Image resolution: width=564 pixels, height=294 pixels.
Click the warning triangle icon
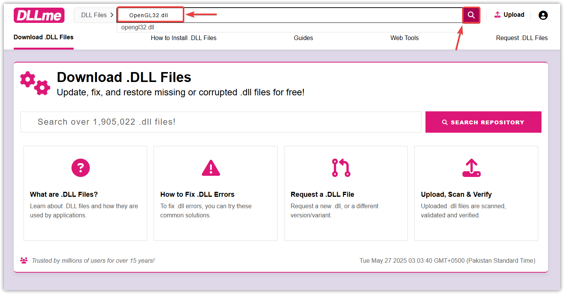211,168
